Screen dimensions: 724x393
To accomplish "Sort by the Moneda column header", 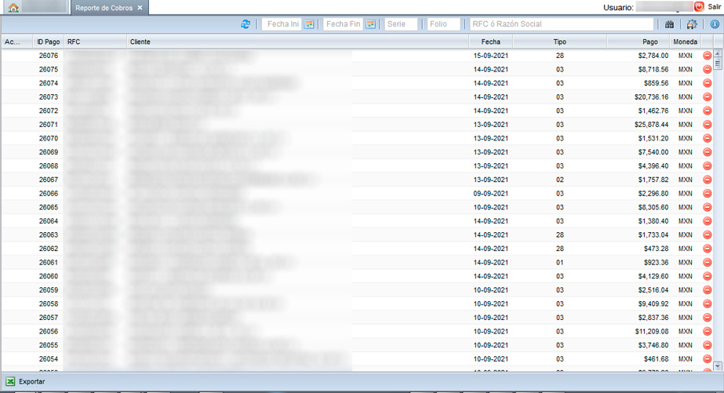I will 686,42.
